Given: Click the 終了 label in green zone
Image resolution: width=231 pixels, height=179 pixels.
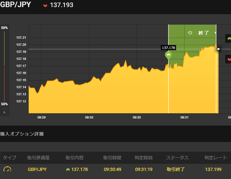Looking at the screenshot, I should 204,33.
